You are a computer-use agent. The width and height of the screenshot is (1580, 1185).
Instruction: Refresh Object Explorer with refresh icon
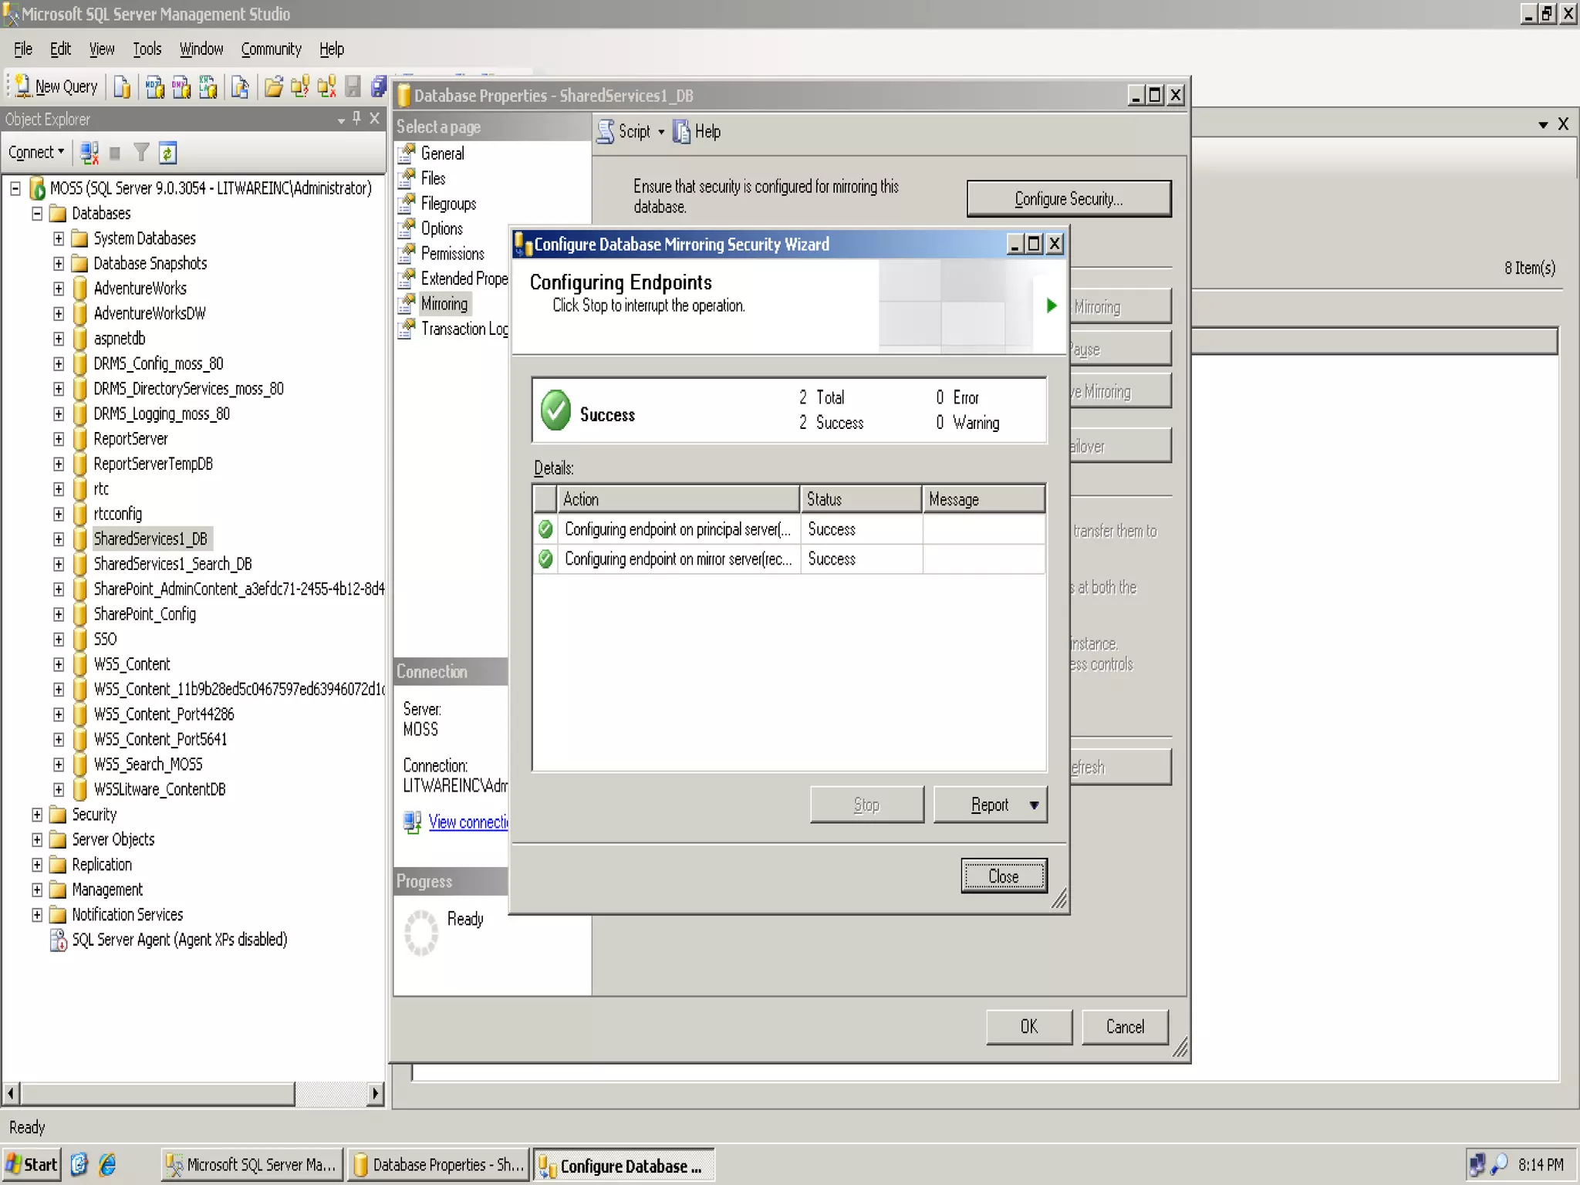click(167, 153)
